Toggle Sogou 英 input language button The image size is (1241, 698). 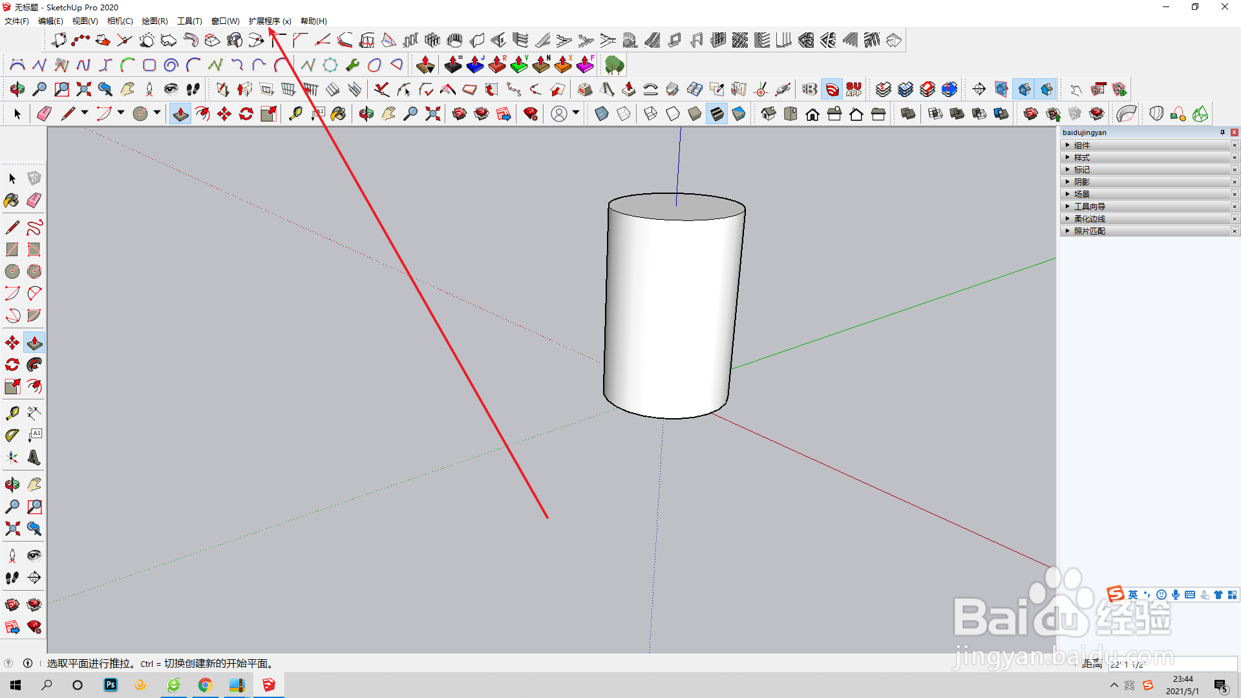(1133, 595)
